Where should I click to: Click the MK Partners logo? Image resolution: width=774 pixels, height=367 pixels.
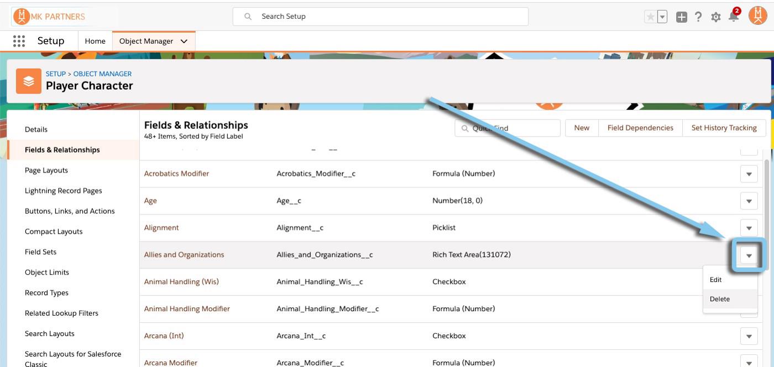(50, 16)
